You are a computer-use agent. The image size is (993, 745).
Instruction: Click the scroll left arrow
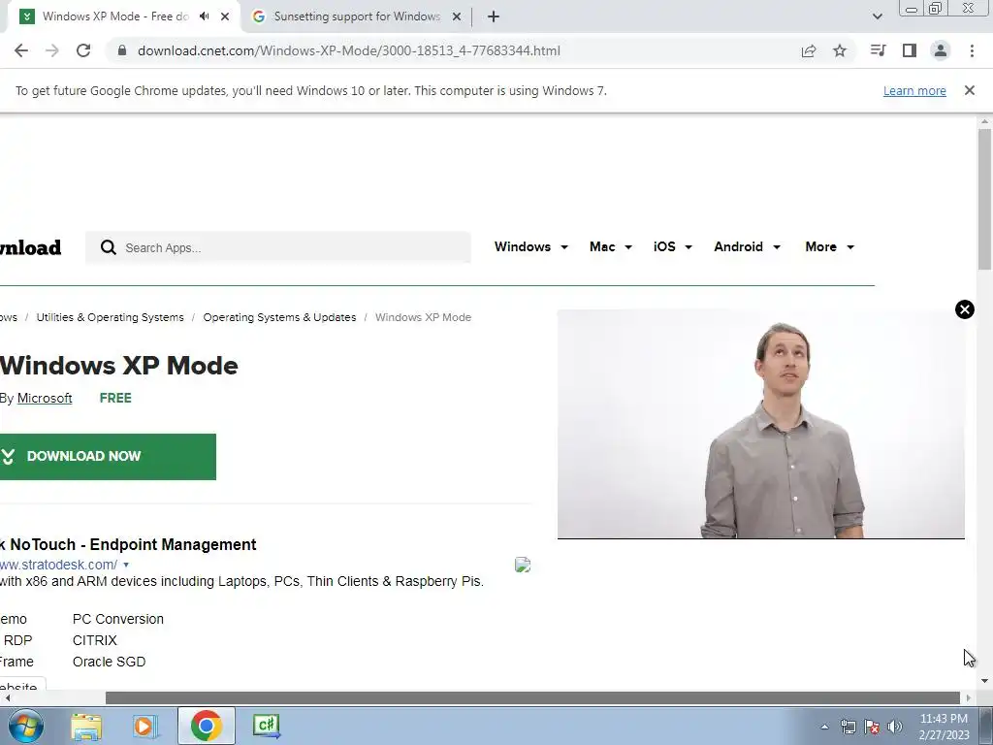7,697
